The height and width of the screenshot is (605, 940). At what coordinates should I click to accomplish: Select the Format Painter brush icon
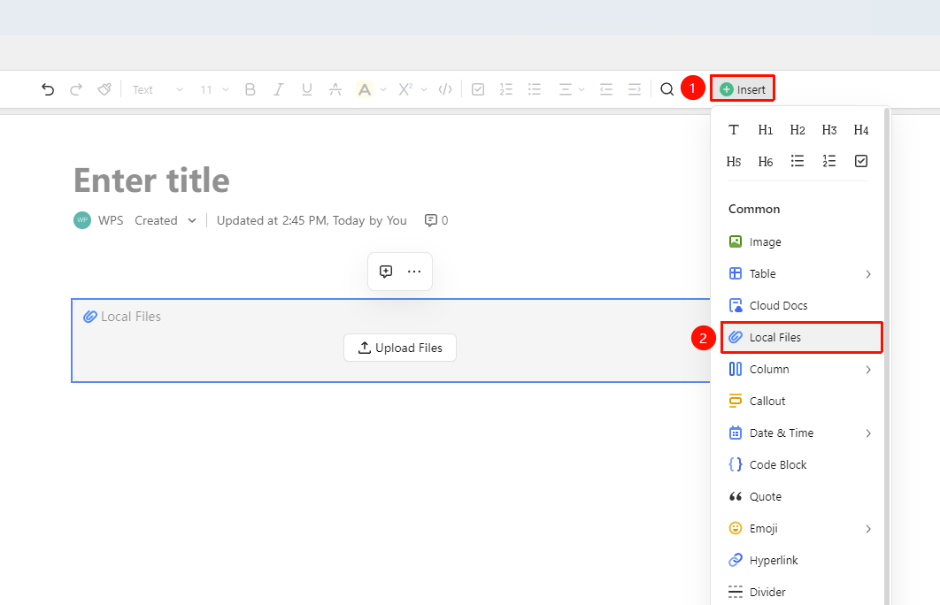click(104, 90)
